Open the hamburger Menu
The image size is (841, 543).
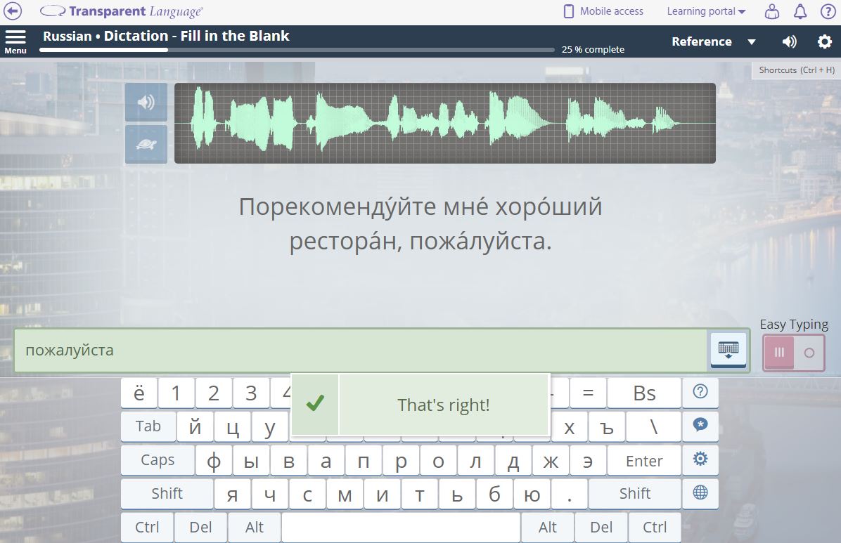tap(15, 41)
